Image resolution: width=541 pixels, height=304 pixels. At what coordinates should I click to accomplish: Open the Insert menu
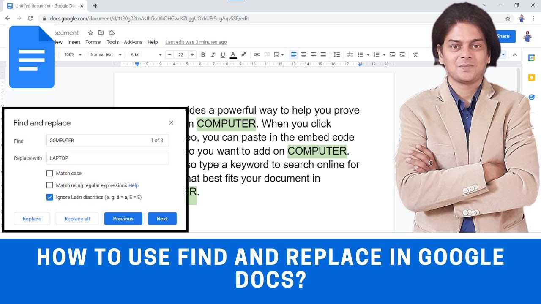click(x=74, y=42)
